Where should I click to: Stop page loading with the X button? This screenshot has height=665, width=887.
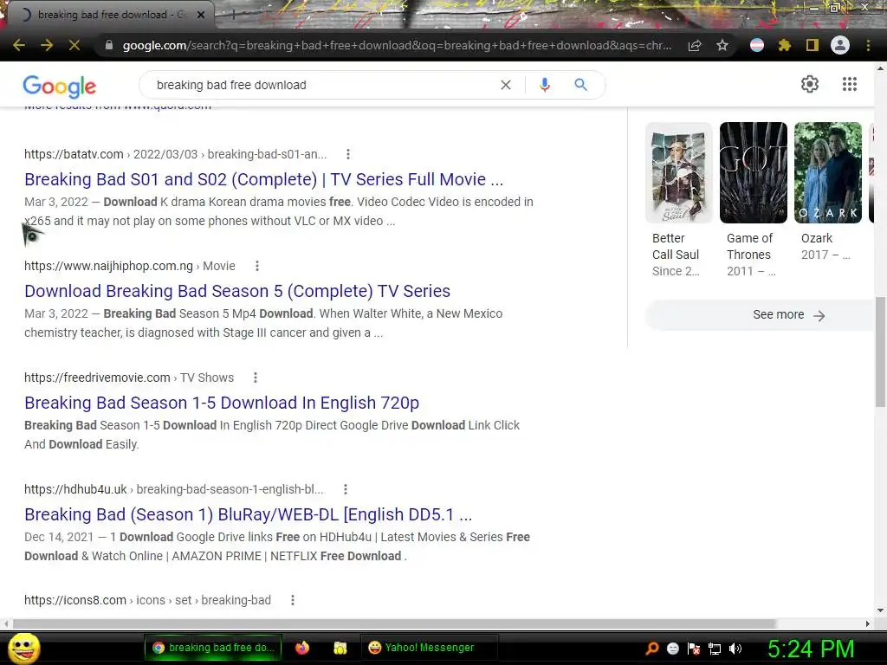click(74, 45)
